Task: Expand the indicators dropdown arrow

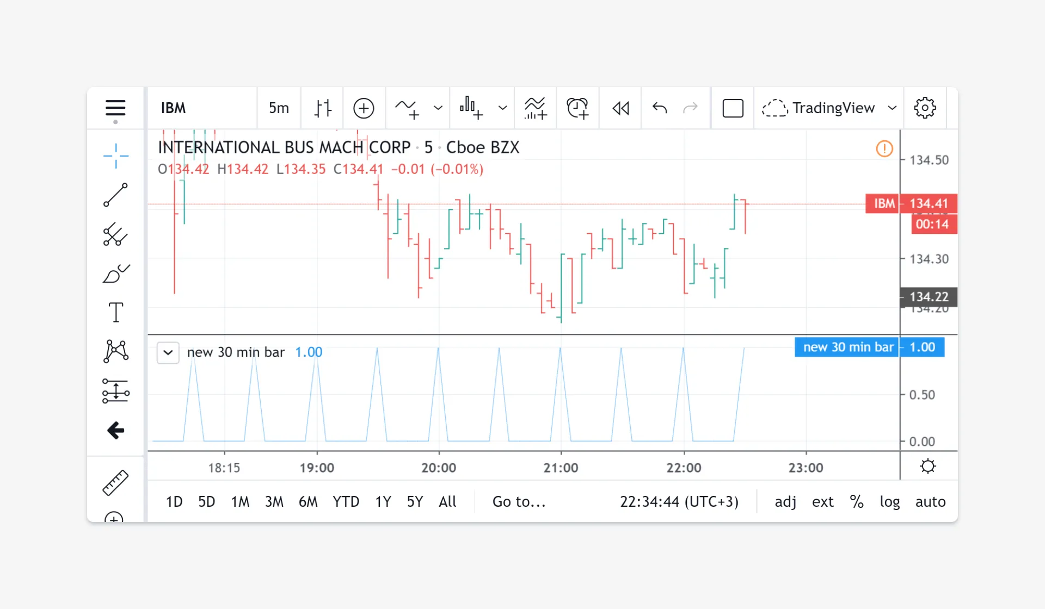Action: click(438, 108)
